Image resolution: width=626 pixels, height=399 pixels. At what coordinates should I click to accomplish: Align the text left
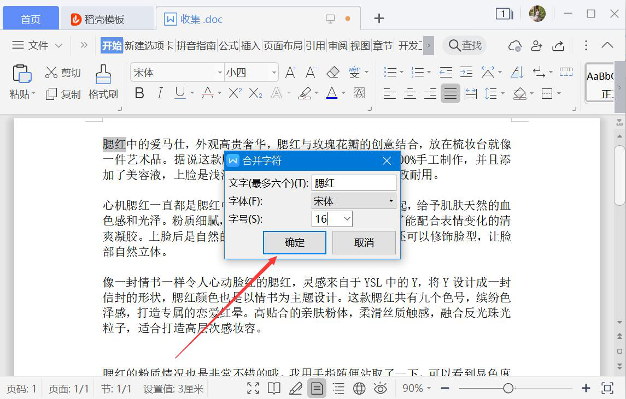coord(389,94)
